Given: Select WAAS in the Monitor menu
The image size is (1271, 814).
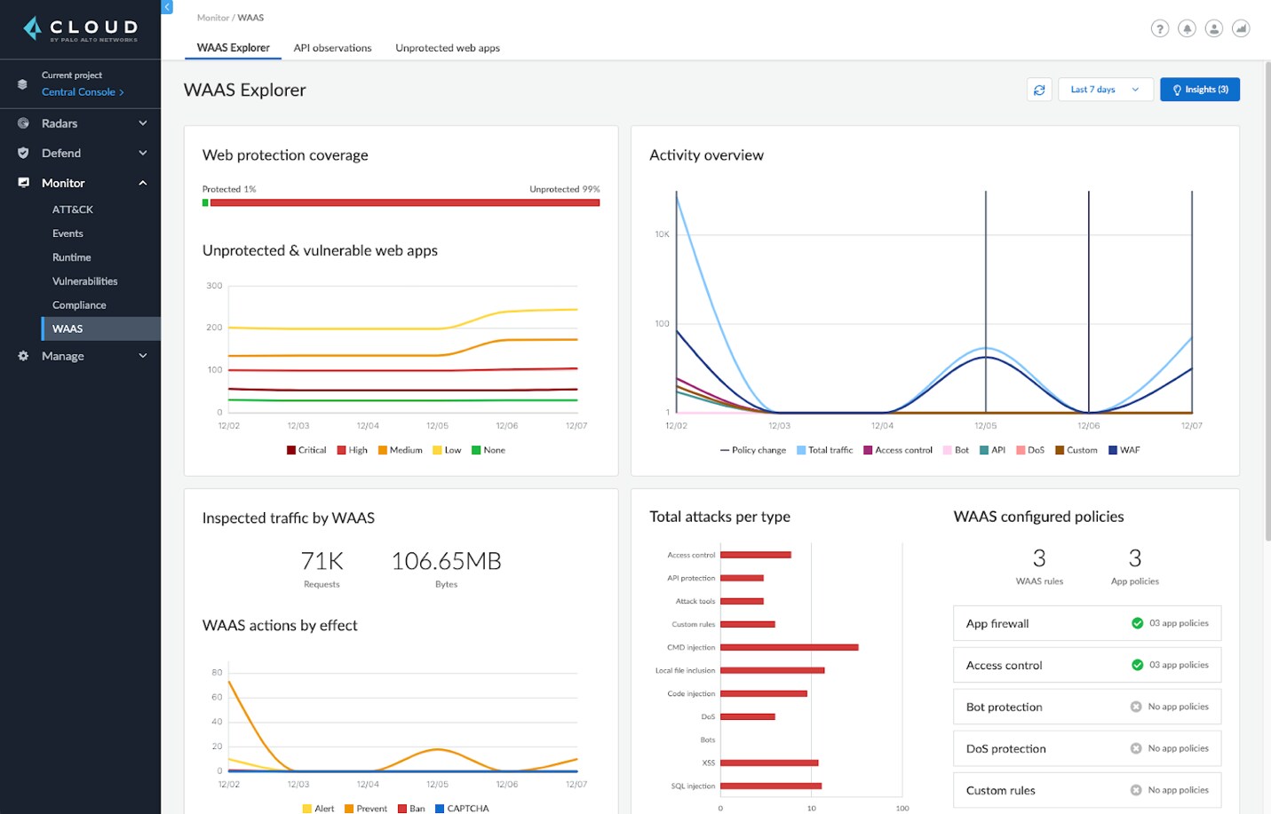Looking at the screenshot, I should (101, 328).
